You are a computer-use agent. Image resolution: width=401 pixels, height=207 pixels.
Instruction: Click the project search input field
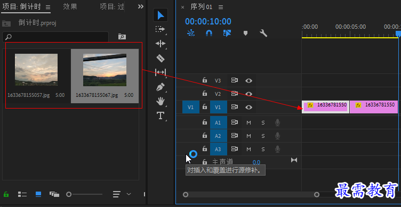coord(55,37)
